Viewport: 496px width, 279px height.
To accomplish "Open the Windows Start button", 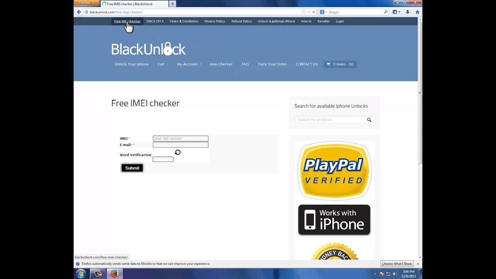I will 81,274.
